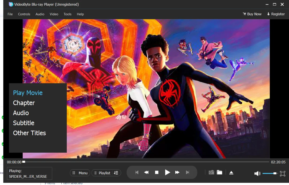Mute audio using the speaker icon
This screenshot has height=185, width=289.
[x=257, y=173]
